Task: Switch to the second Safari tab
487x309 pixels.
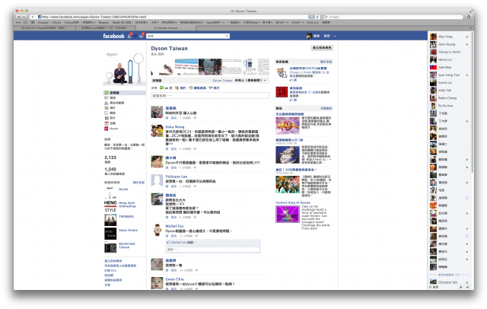Action: tap(105, 28)
